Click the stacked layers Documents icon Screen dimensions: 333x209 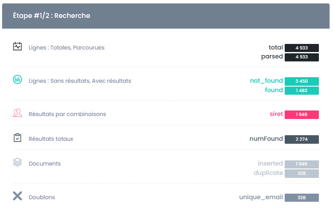click(x=17, y=162)
